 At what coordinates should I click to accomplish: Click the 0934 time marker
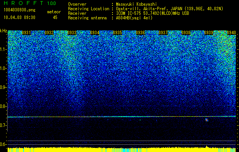point(95,33)
